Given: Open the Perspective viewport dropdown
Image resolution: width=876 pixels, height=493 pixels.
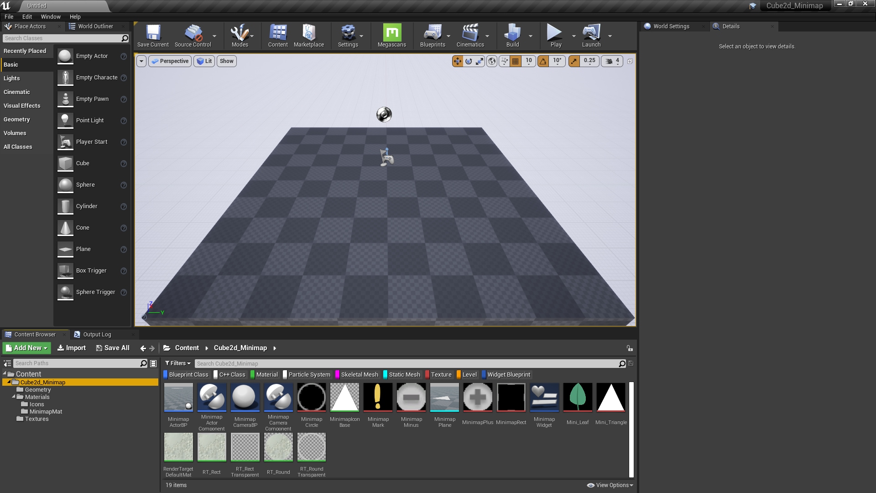Looking at the screenshot, I should coord(170,61).
